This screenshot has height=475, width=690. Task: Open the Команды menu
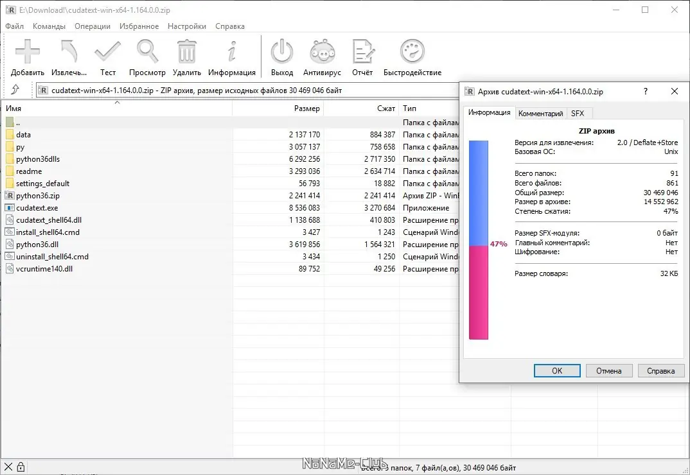(49, 26)
